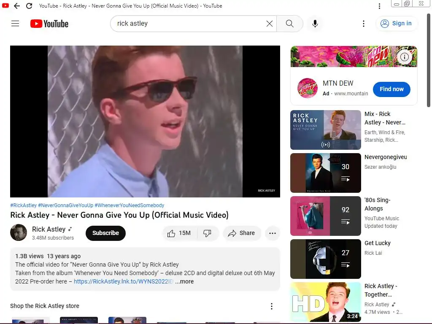Run search with the magnifier button
The width and height of the screenshot is (432, 324).
pyautogui.click(x=289, y=24)
